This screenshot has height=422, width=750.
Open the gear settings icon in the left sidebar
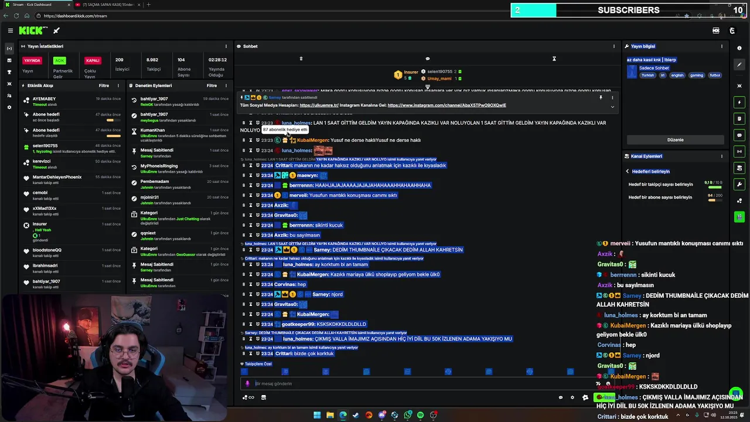[x=9, y=107]
